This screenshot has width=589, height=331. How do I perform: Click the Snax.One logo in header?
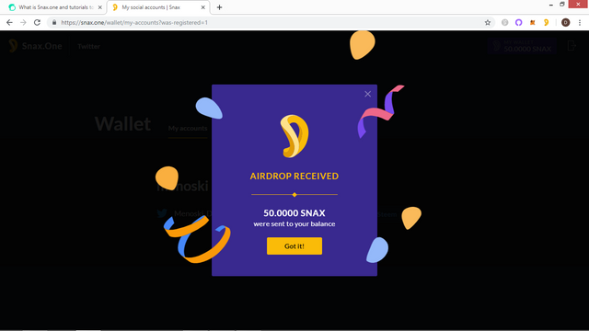[x=35, y=46]
